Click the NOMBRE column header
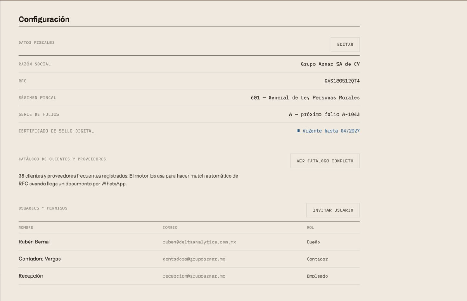 [x=26, y=227]
